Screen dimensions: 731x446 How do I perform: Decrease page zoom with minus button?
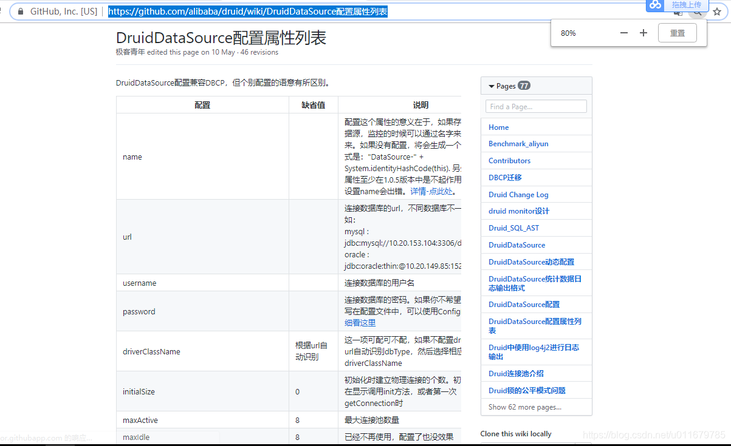[x=624, y=33]
